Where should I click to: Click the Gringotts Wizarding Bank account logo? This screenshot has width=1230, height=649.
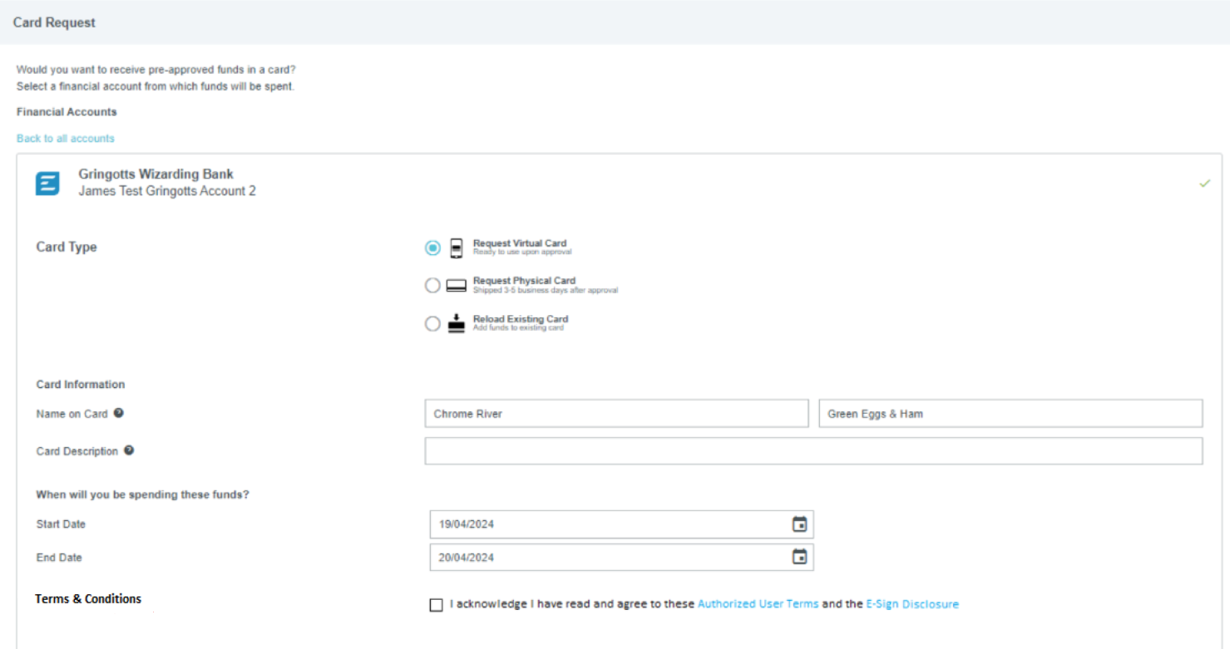click(x=47, y=184)
